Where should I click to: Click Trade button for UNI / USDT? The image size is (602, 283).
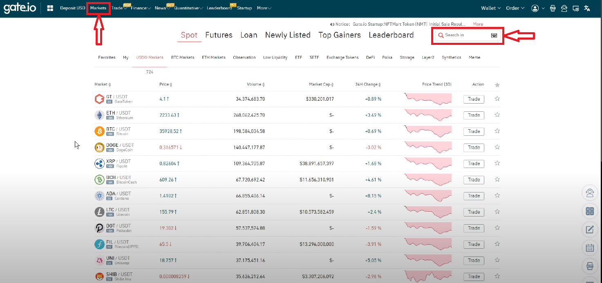(474, 260)
